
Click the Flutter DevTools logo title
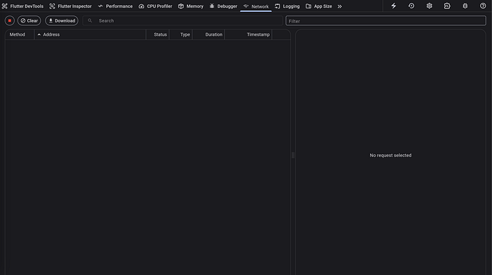(22, 6)
